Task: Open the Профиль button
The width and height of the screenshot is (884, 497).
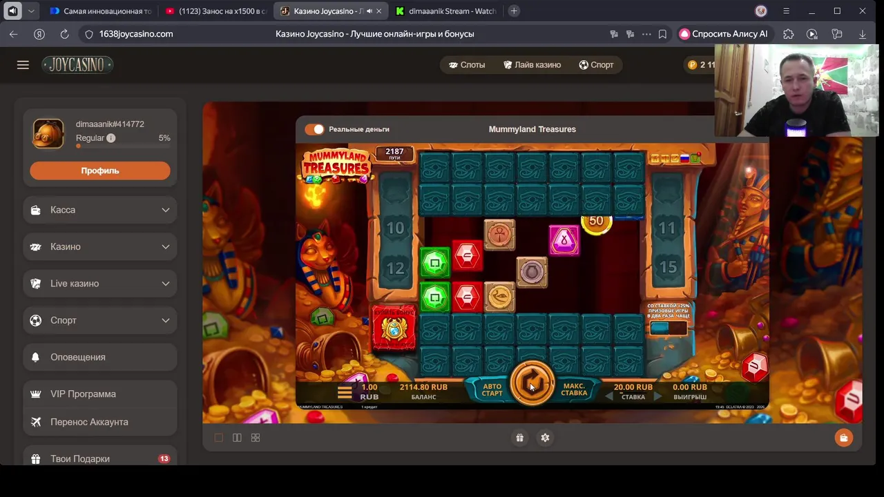Action: tap(100, 170)
